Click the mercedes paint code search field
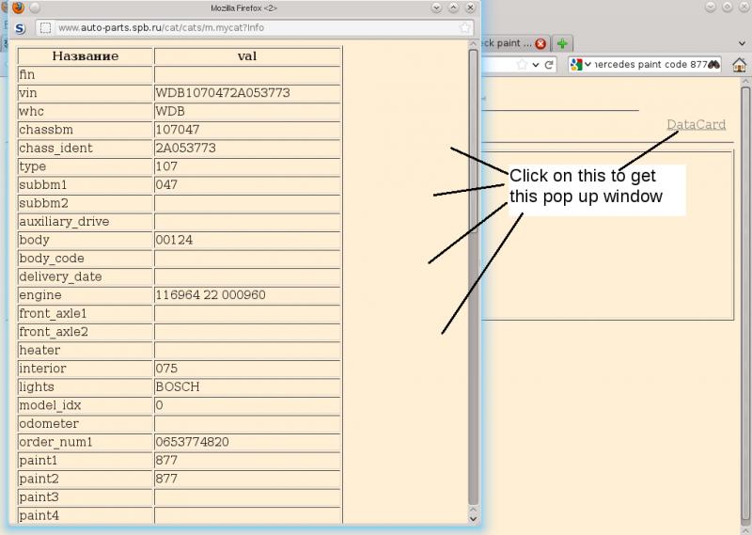This screenshot has height=535, width=752. [649, 65]
